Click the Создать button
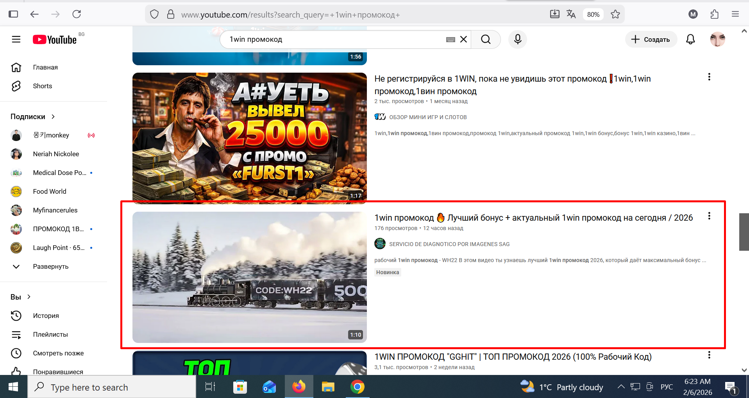The image size is (749, 398). tap(651, 39)
